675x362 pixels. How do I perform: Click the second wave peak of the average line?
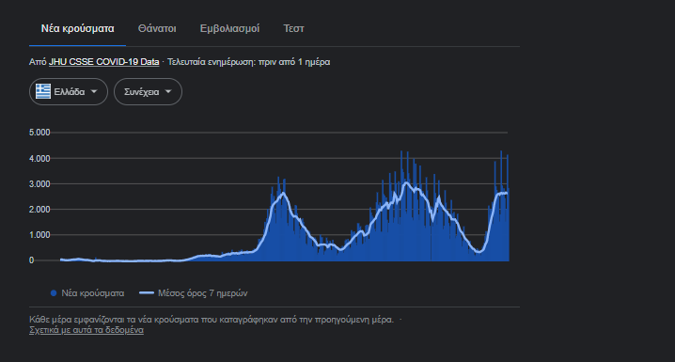[406, 183]
